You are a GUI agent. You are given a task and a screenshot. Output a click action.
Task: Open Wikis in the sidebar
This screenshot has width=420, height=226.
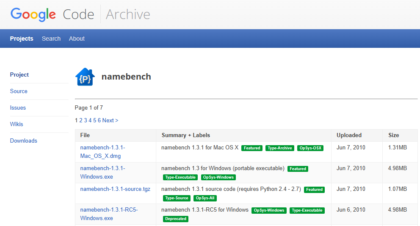17,124
